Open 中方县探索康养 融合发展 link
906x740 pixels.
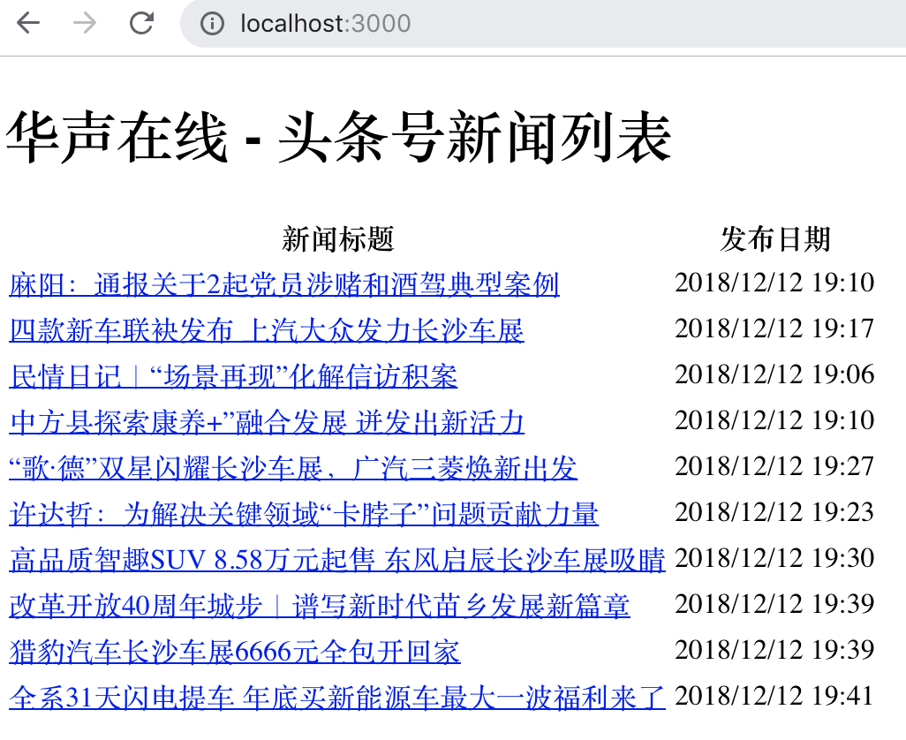pyautogui.click(x=267, y=422)
